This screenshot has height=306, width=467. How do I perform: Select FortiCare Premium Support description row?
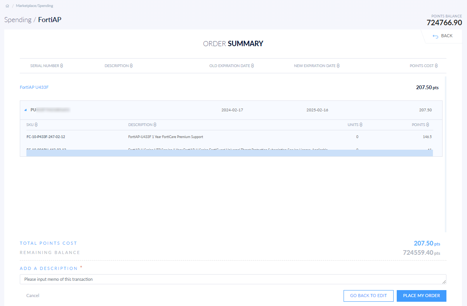(166, 137)
